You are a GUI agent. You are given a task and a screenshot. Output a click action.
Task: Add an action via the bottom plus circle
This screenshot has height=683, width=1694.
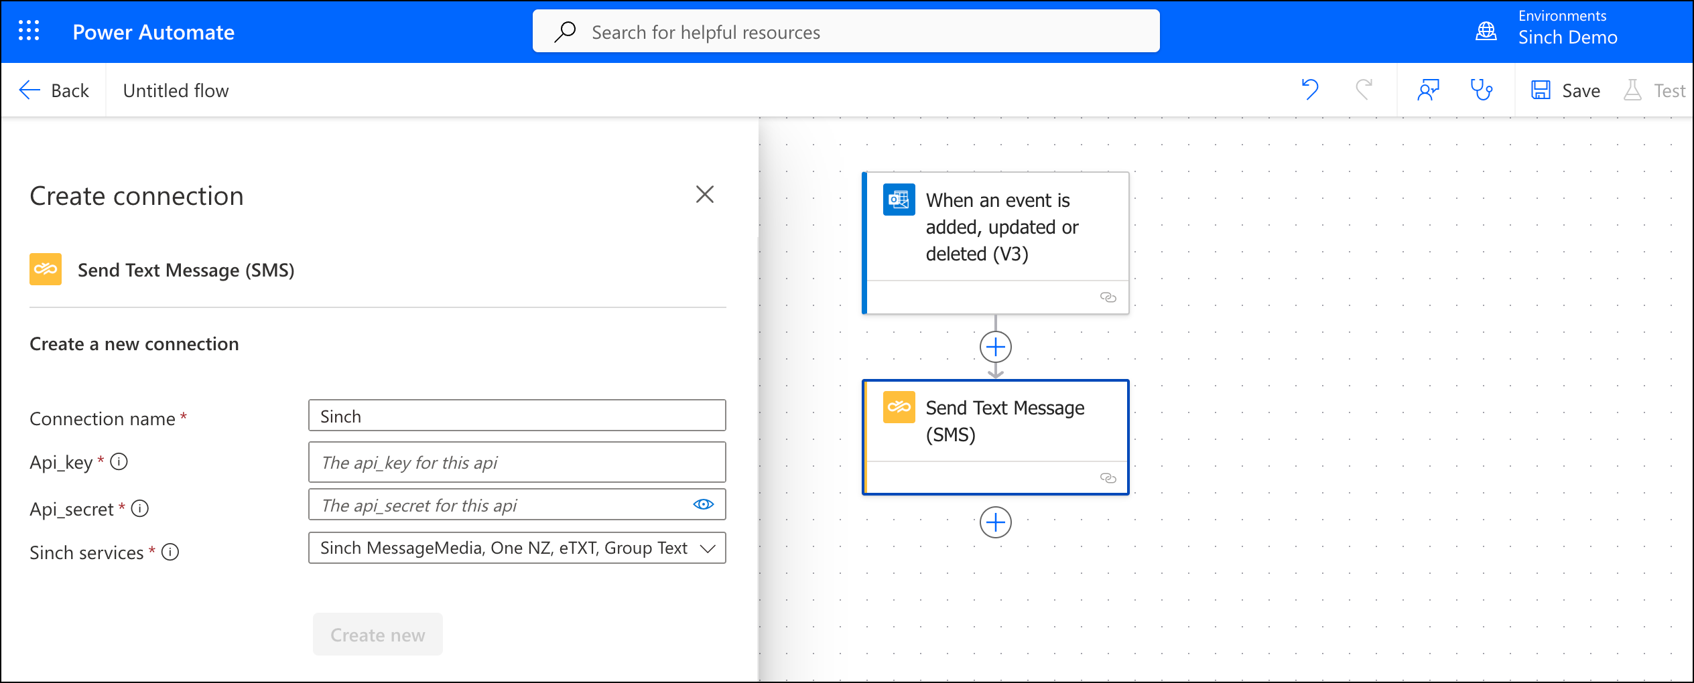point(996,522)
